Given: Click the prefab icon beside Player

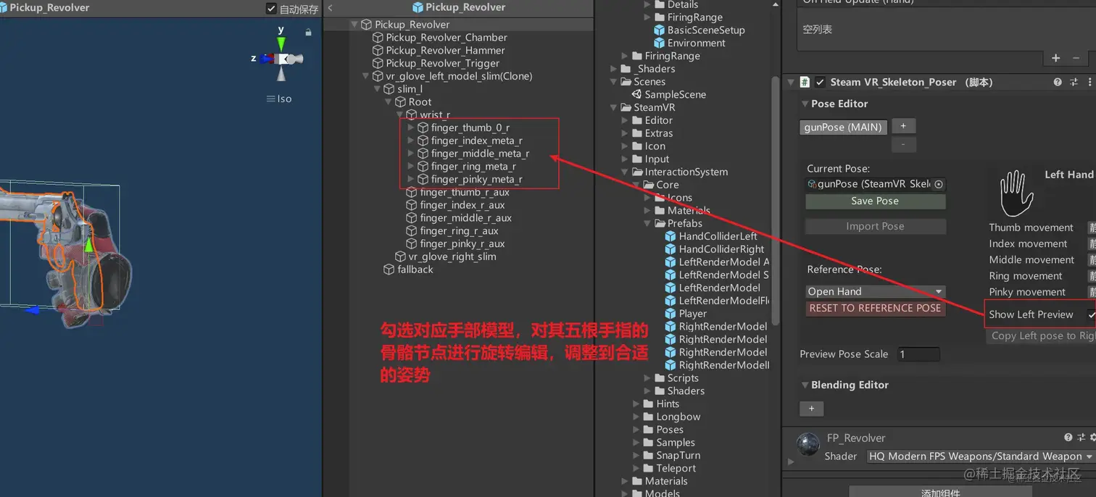Looking at the screenshot, I should tap(671, 314).
